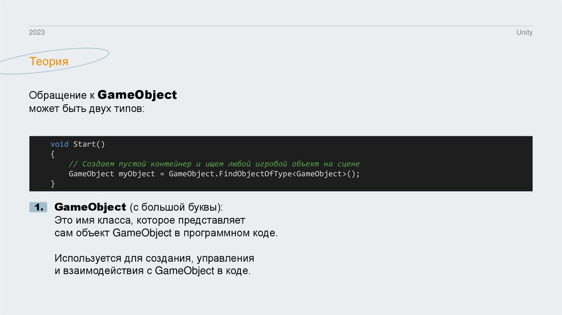562x315 pixels.
Task: Click the line "Это имя класса, которое представляет"
Action: 149,221
